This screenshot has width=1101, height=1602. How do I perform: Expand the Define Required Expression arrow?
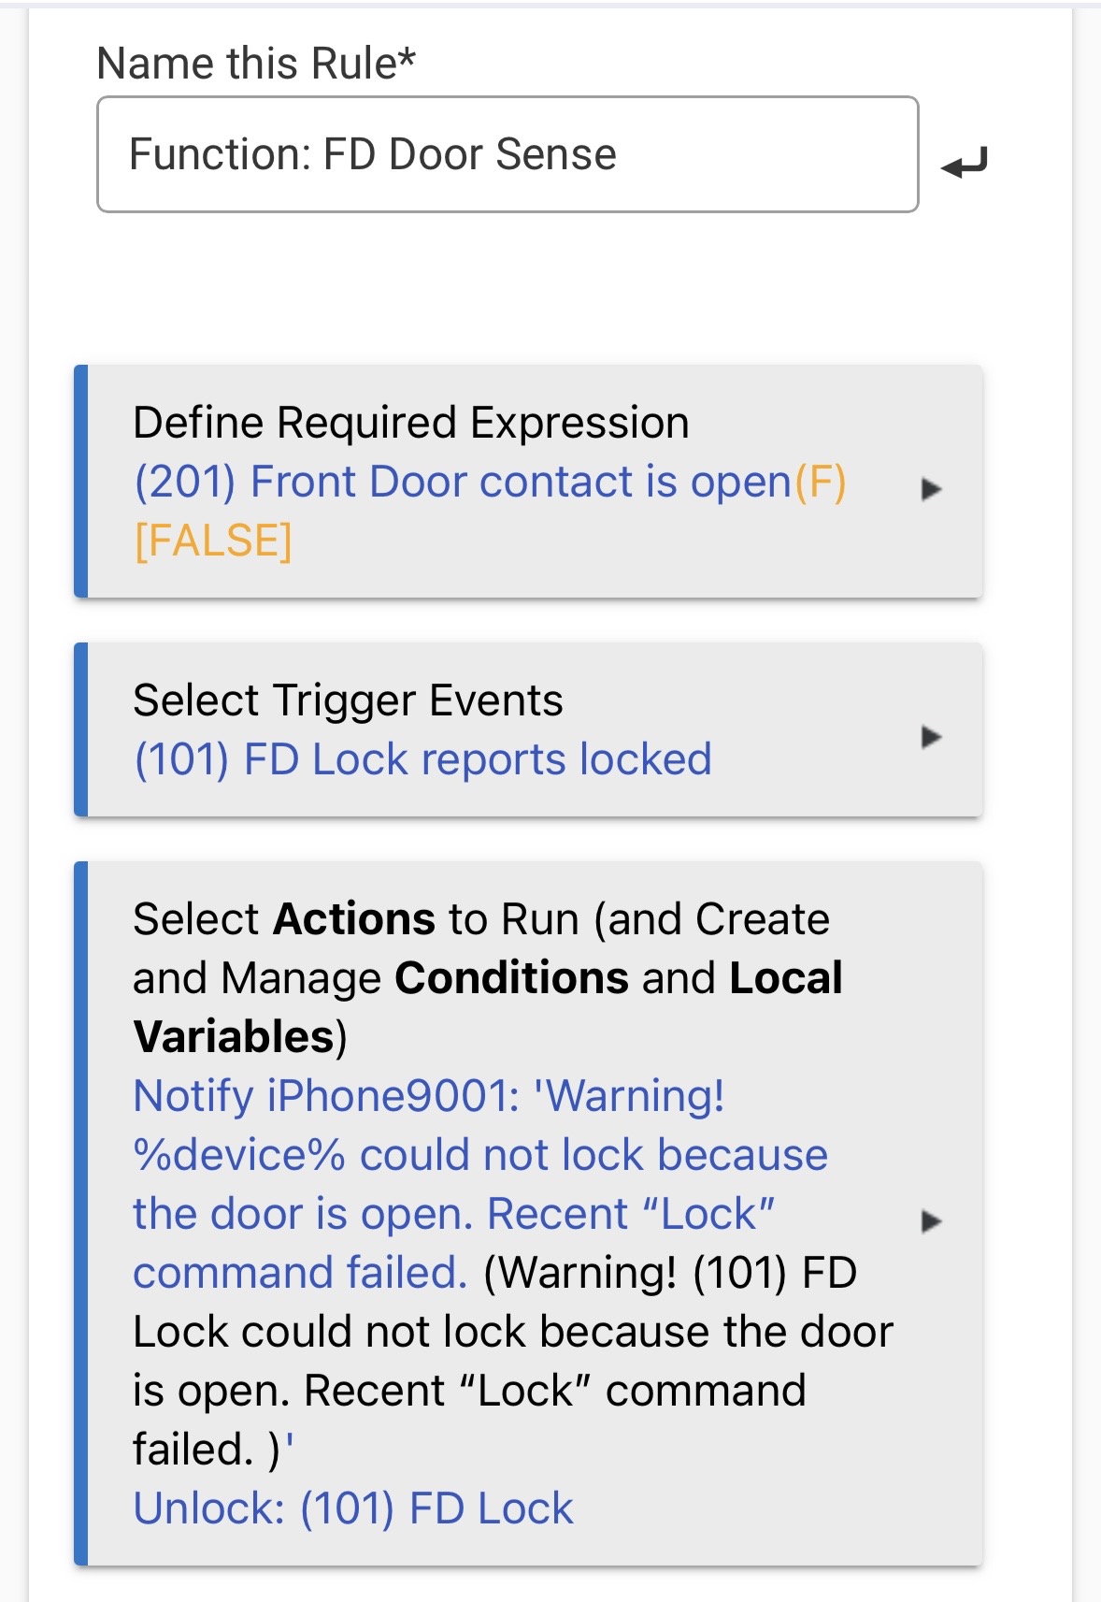tap(931, 489)
